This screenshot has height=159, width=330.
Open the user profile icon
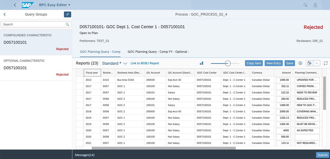[x=315, y=5]
